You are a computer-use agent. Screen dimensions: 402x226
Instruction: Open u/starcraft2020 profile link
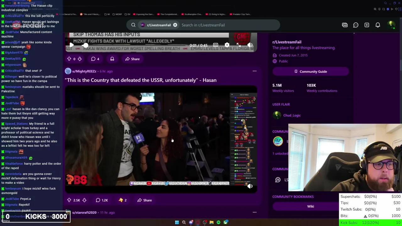pyautogui.click(x=84, y=213)
